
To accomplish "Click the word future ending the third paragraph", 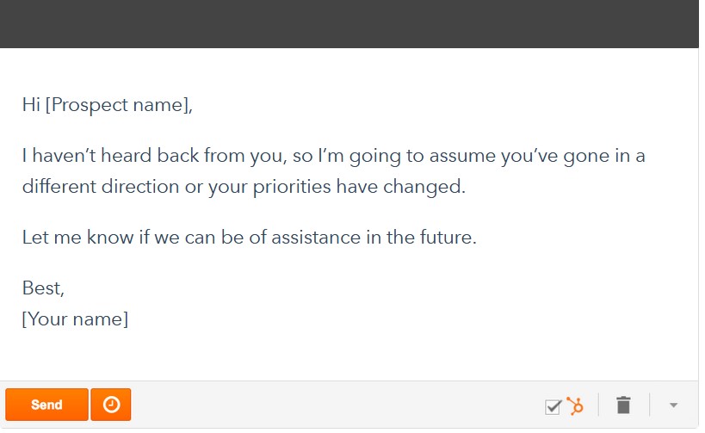I will coord(448,238).
